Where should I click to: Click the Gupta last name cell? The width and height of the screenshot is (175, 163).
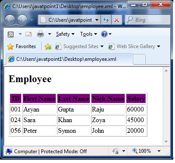click(74, 109)
